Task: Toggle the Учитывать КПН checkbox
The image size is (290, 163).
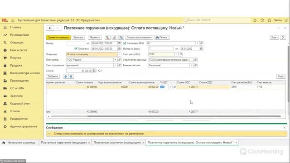Action: click(x=125, y=43)
